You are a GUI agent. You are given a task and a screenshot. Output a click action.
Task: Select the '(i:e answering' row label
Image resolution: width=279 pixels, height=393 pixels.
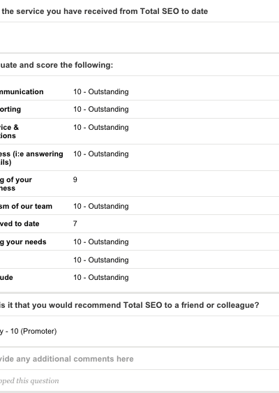click(31, 158)
